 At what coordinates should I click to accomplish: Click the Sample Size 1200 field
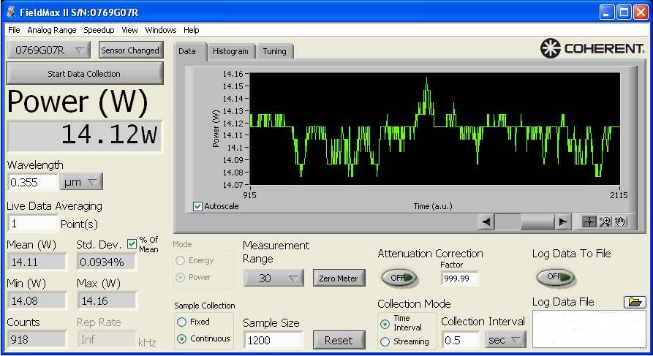coord(273,341)
